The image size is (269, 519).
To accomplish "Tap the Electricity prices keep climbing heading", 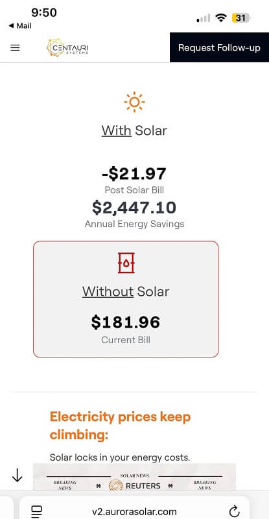I will pyautogui.click(x=121, y=426).
